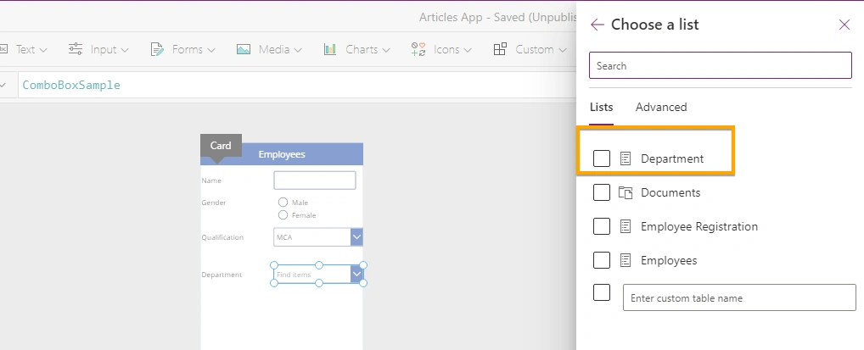Viewport: 864px width, 350px height.
Task: Select the Department list name
Action: point(672,159)
